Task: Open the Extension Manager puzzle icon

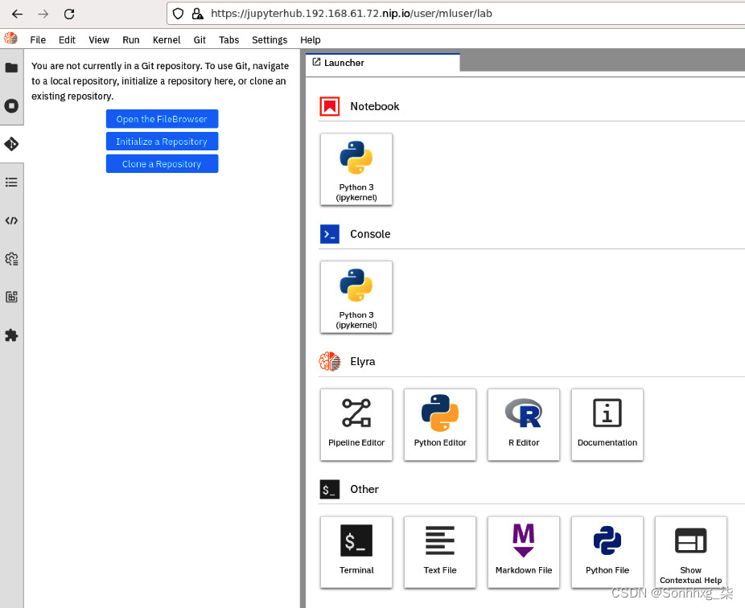Action: 11,335
